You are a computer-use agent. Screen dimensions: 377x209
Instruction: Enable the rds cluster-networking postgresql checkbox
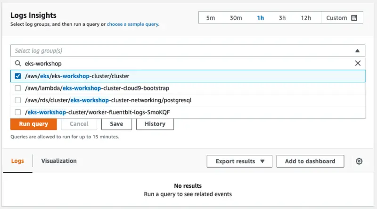[x=18, y=100]
